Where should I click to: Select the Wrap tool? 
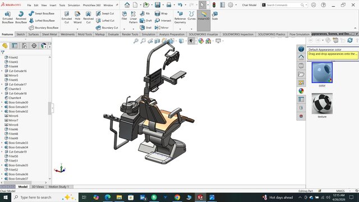pos(161,13)
